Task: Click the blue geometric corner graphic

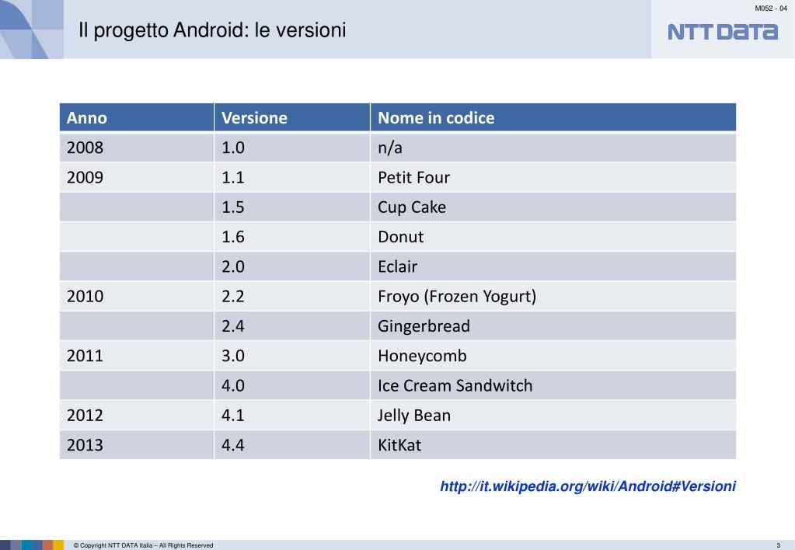Action: click(x=31, y=30)
